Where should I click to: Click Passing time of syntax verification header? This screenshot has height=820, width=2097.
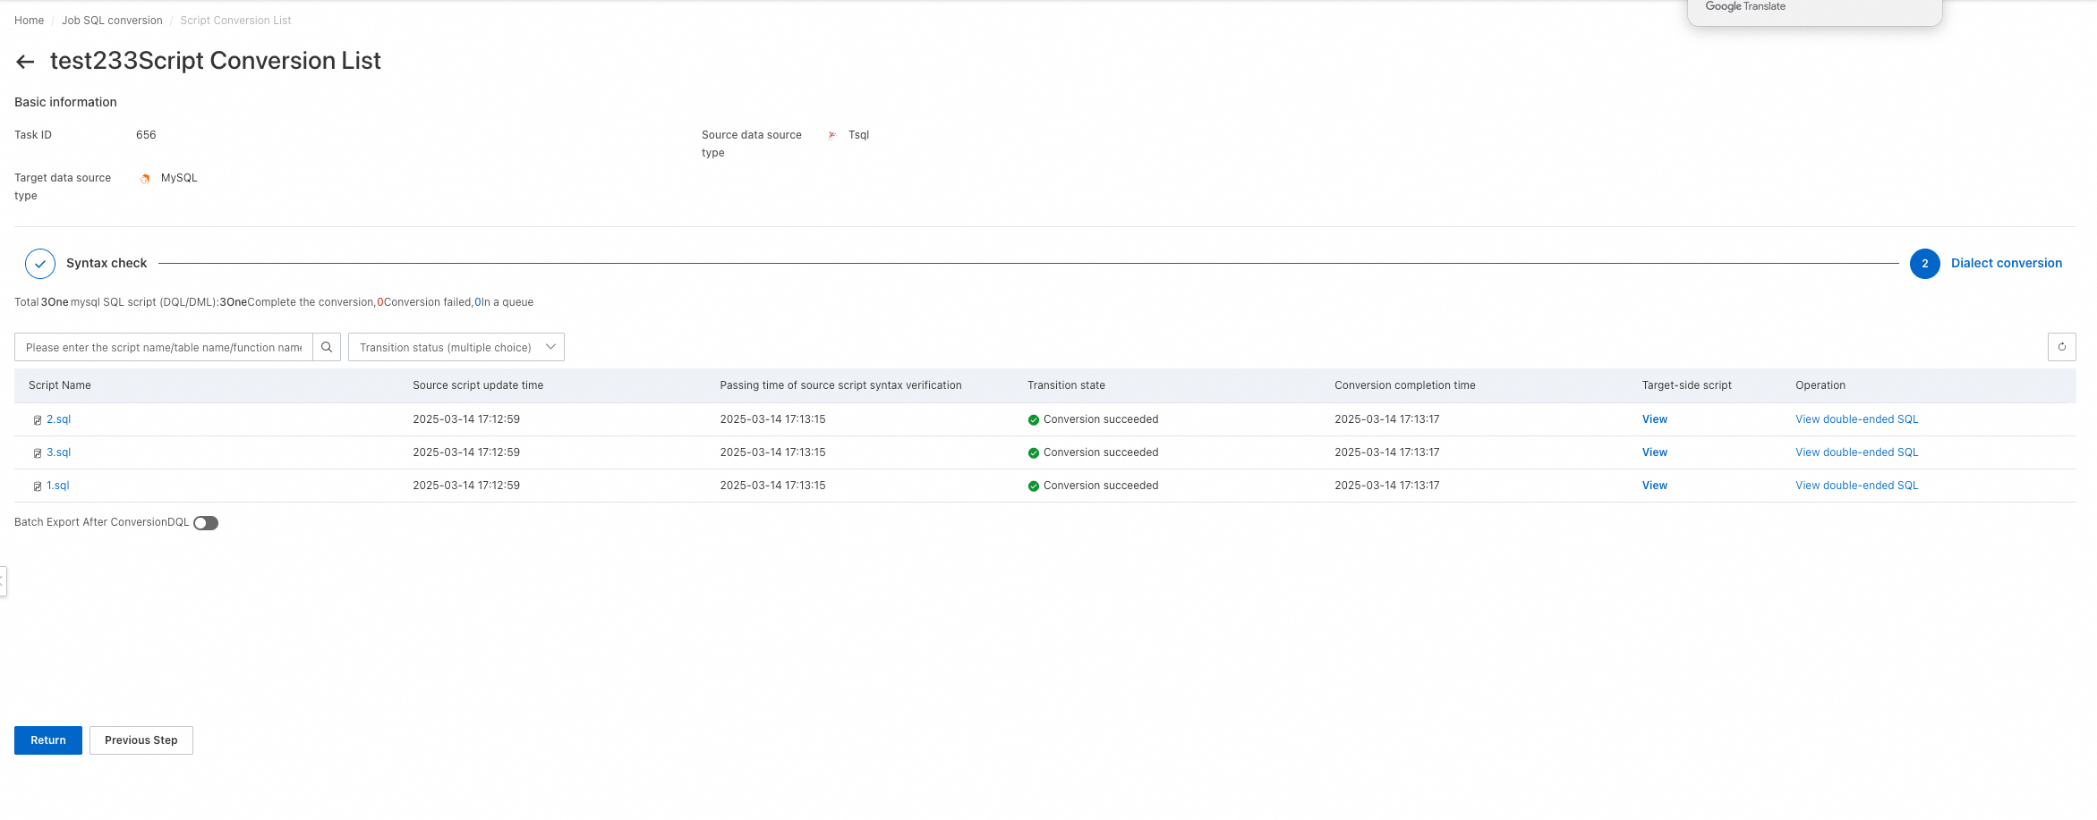tap(841, 385)
